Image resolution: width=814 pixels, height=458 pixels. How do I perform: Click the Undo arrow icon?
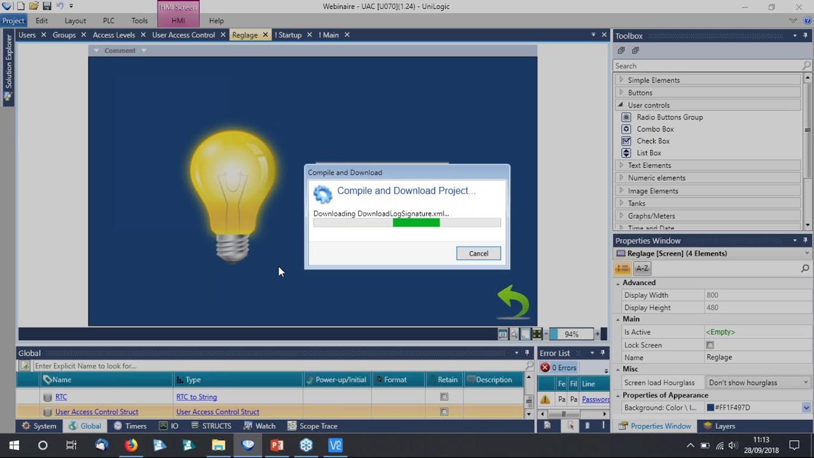60,6
